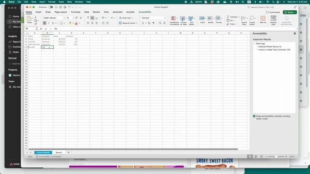The height and width of the screenshot is (174, 310).
Task: Click the confirm checkmark in formula bar
Action: [x=46, y=29]
